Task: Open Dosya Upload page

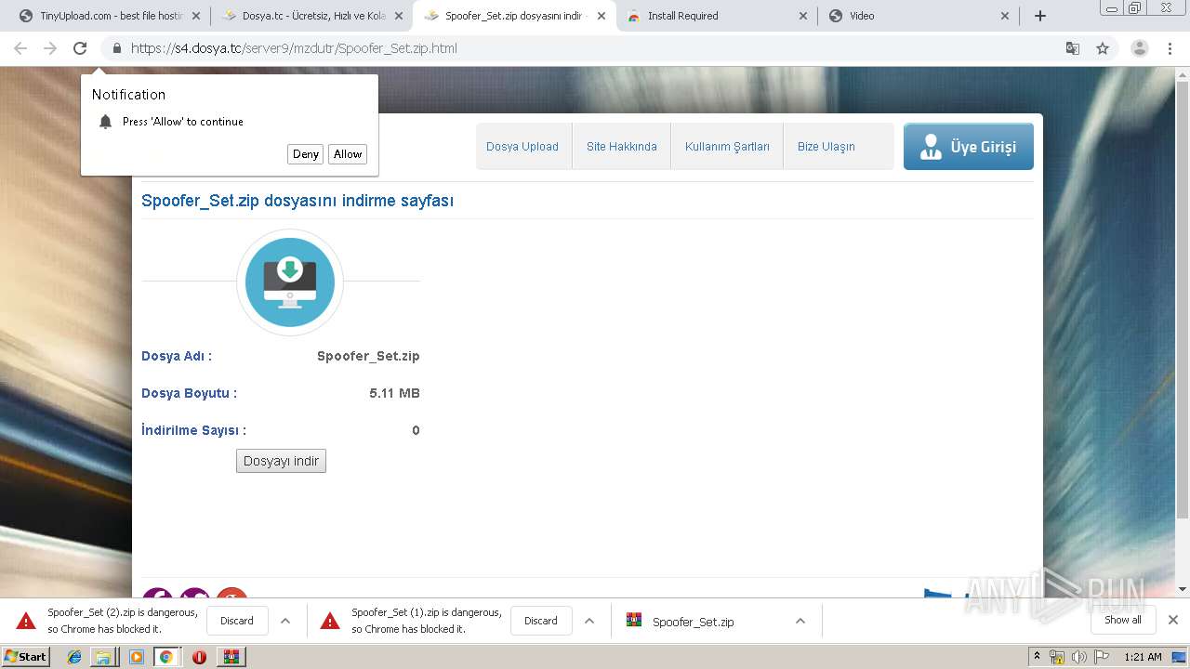Action: [x=522, y=147]
